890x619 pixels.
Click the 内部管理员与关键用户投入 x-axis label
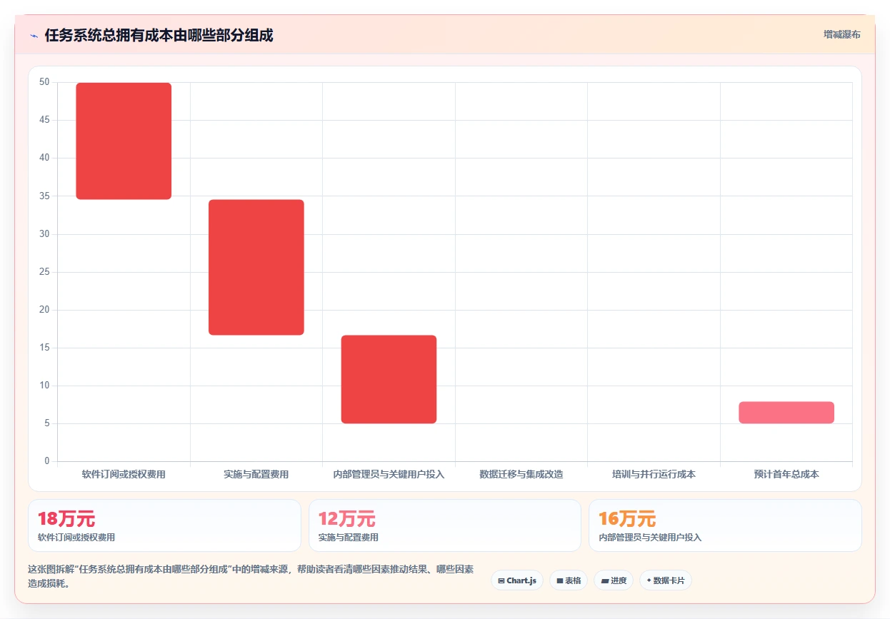tap(389, 474)
